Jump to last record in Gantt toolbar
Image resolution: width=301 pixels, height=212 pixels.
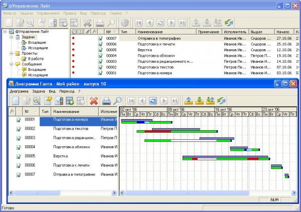tap(175, 100)
